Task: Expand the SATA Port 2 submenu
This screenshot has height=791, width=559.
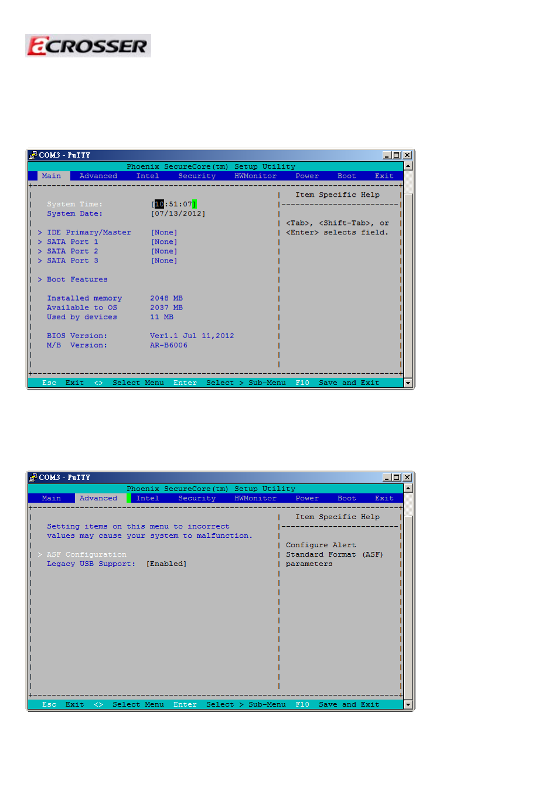Action: coord(68,251)
